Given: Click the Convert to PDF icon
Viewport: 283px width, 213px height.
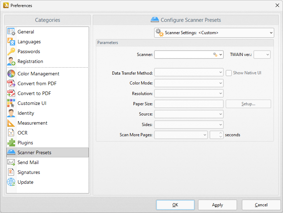Looking at the screenshot, I should click(11, 93).
